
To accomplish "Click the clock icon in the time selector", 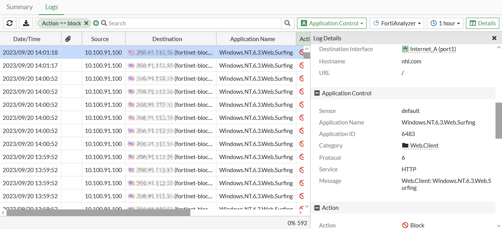I will click(x=433, y=23).
